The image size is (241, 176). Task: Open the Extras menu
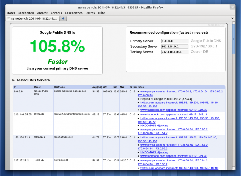point(90,13)
